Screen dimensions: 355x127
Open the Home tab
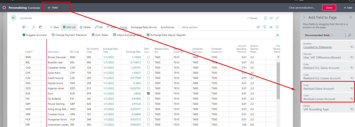click(124, 27)
